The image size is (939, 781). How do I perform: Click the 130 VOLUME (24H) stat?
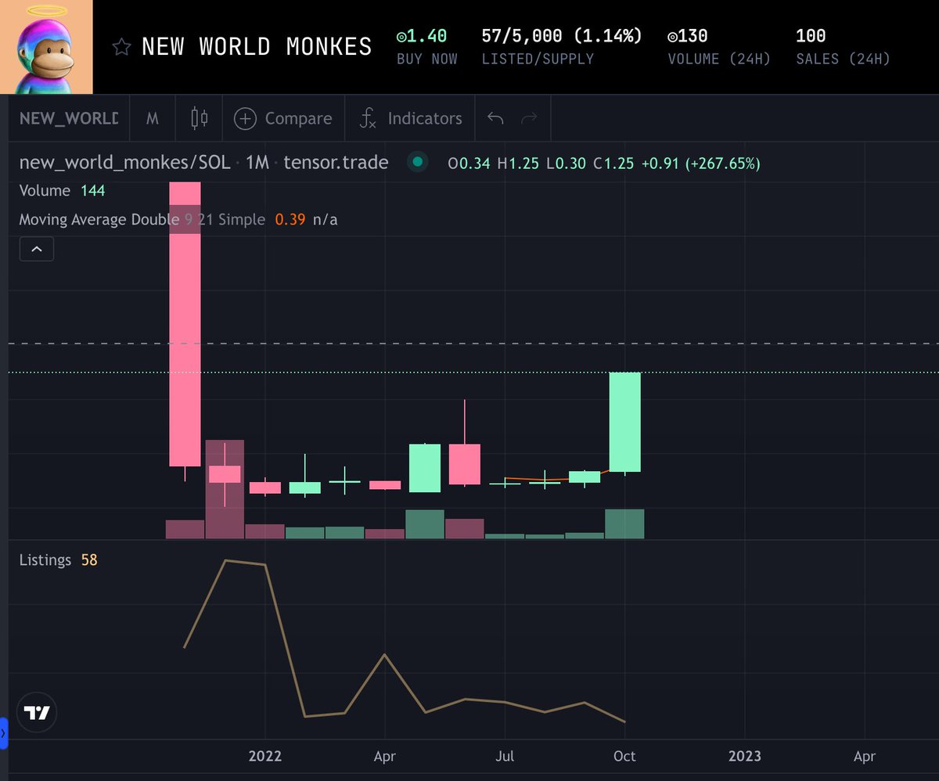click(718, 46)
